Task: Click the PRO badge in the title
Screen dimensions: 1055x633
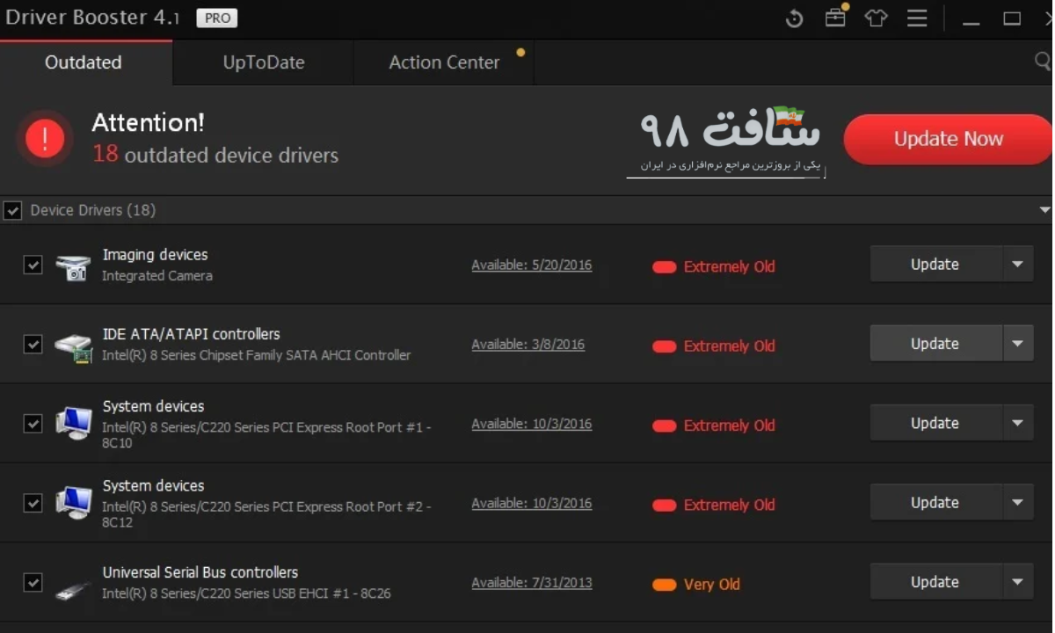Action: [217, 18]
